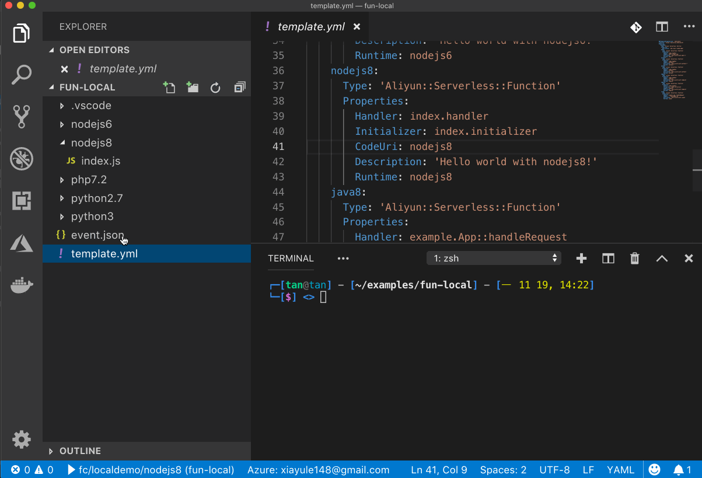The image size is (702, 478).
Task: Select the 1: zsh terminal dropdown
Action: [494, 258]
